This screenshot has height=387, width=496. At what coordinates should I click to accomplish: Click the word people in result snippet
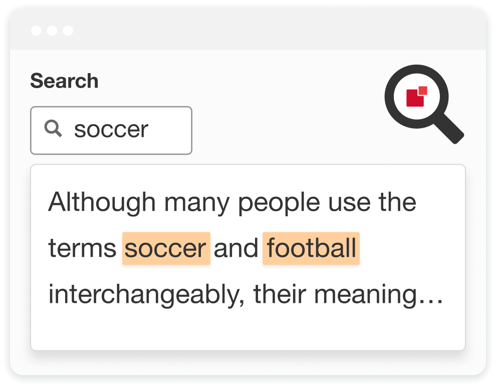point(279,203)
